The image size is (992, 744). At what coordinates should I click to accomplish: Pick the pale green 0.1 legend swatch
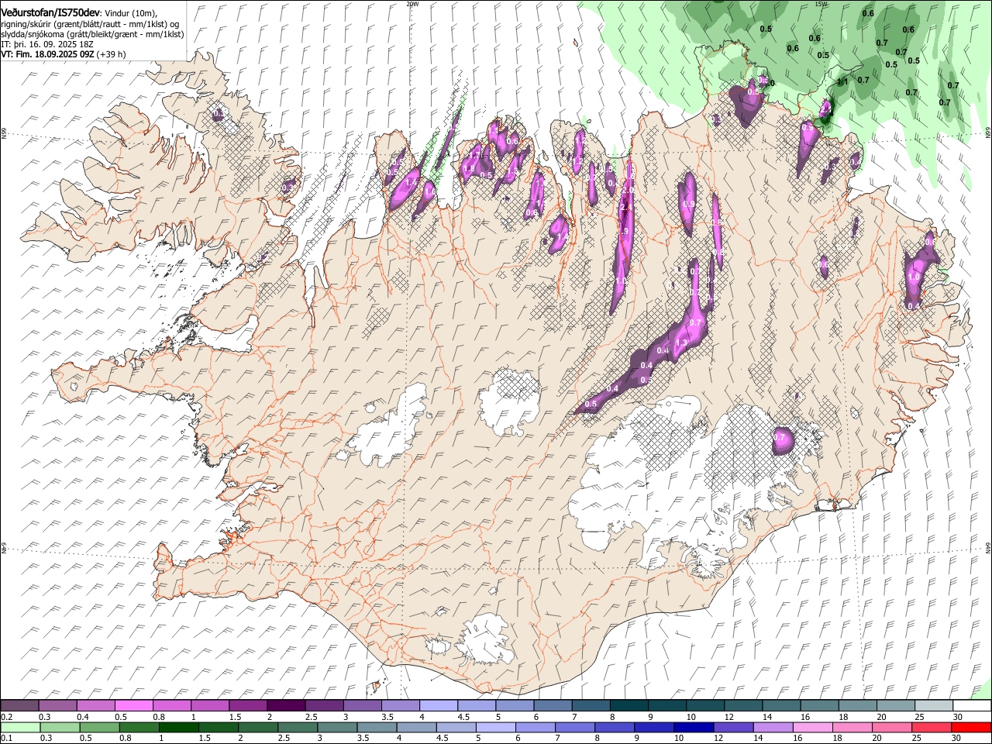21,728
